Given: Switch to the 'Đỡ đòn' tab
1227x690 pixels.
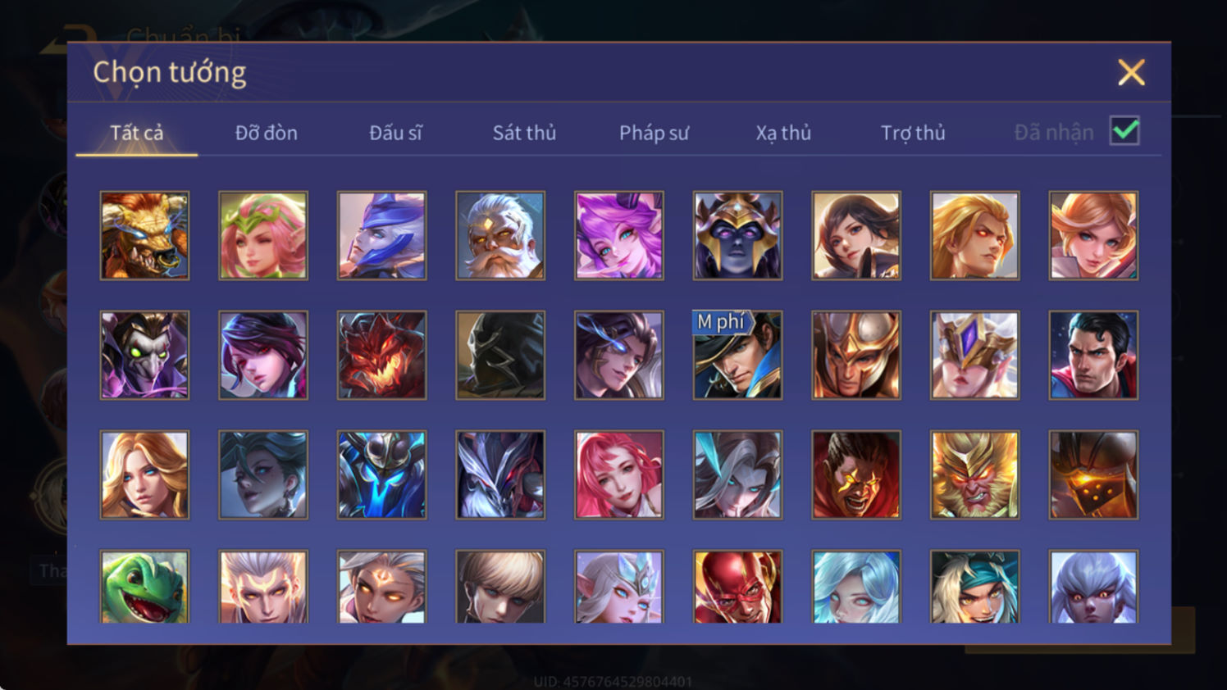Looking at the screenshot, I should [x=266, y=133].
